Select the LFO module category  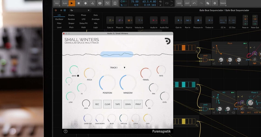click(x=84, y=19)
